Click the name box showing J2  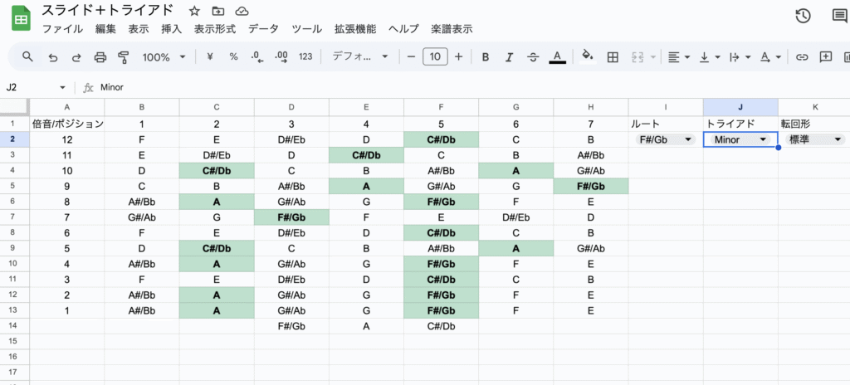[33, 87]
